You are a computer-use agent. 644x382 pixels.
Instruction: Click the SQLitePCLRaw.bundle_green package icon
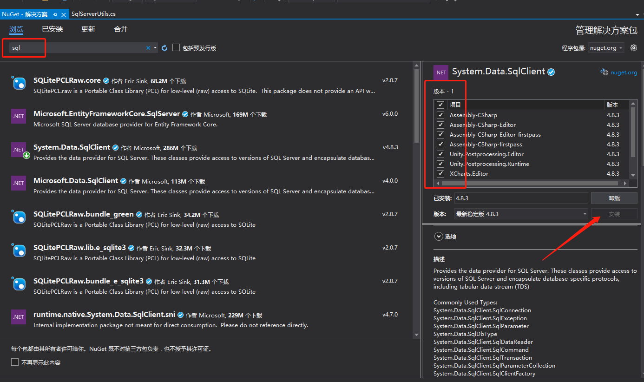pyautogui.click(x=19, y=217)
